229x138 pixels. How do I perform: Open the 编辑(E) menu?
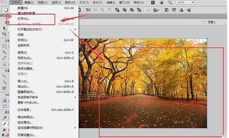click(x=29, y=3)
